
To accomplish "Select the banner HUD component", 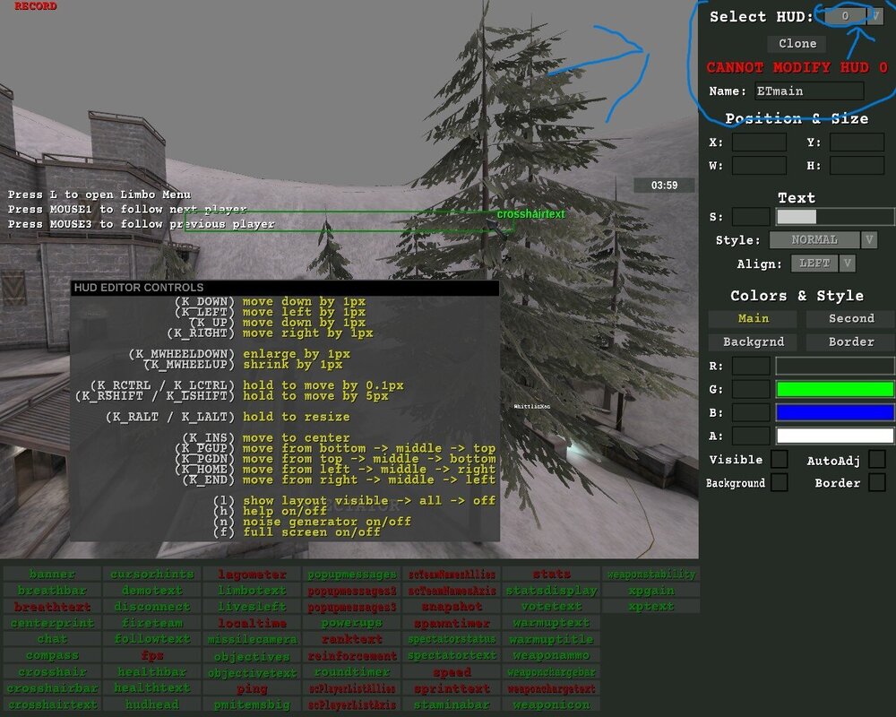I will (52, 574).
